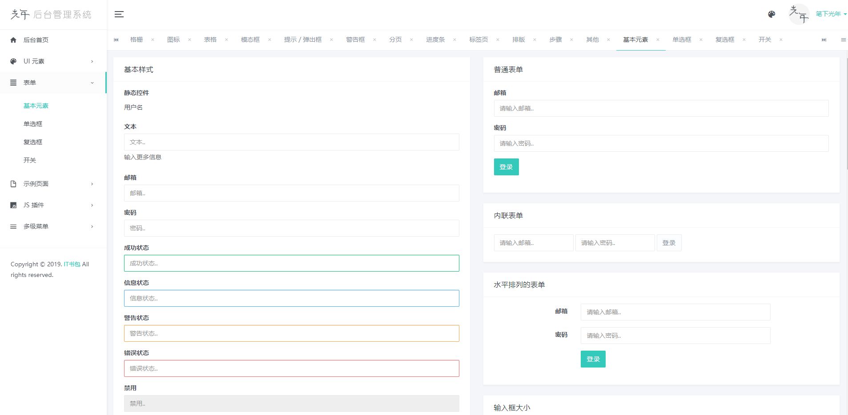The width and height of the screenshot is (848, 415).
Task: Focus the 错误状态 red input field
Action: point(291,368)
